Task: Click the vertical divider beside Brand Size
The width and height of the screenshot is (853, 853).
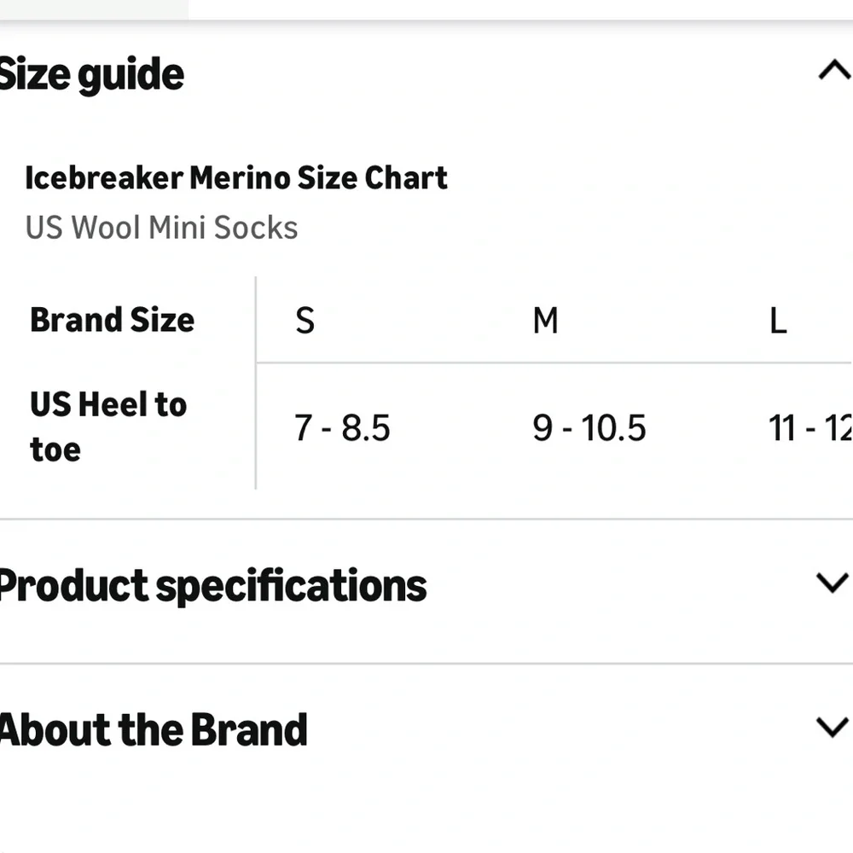Action: click(256, 383)
